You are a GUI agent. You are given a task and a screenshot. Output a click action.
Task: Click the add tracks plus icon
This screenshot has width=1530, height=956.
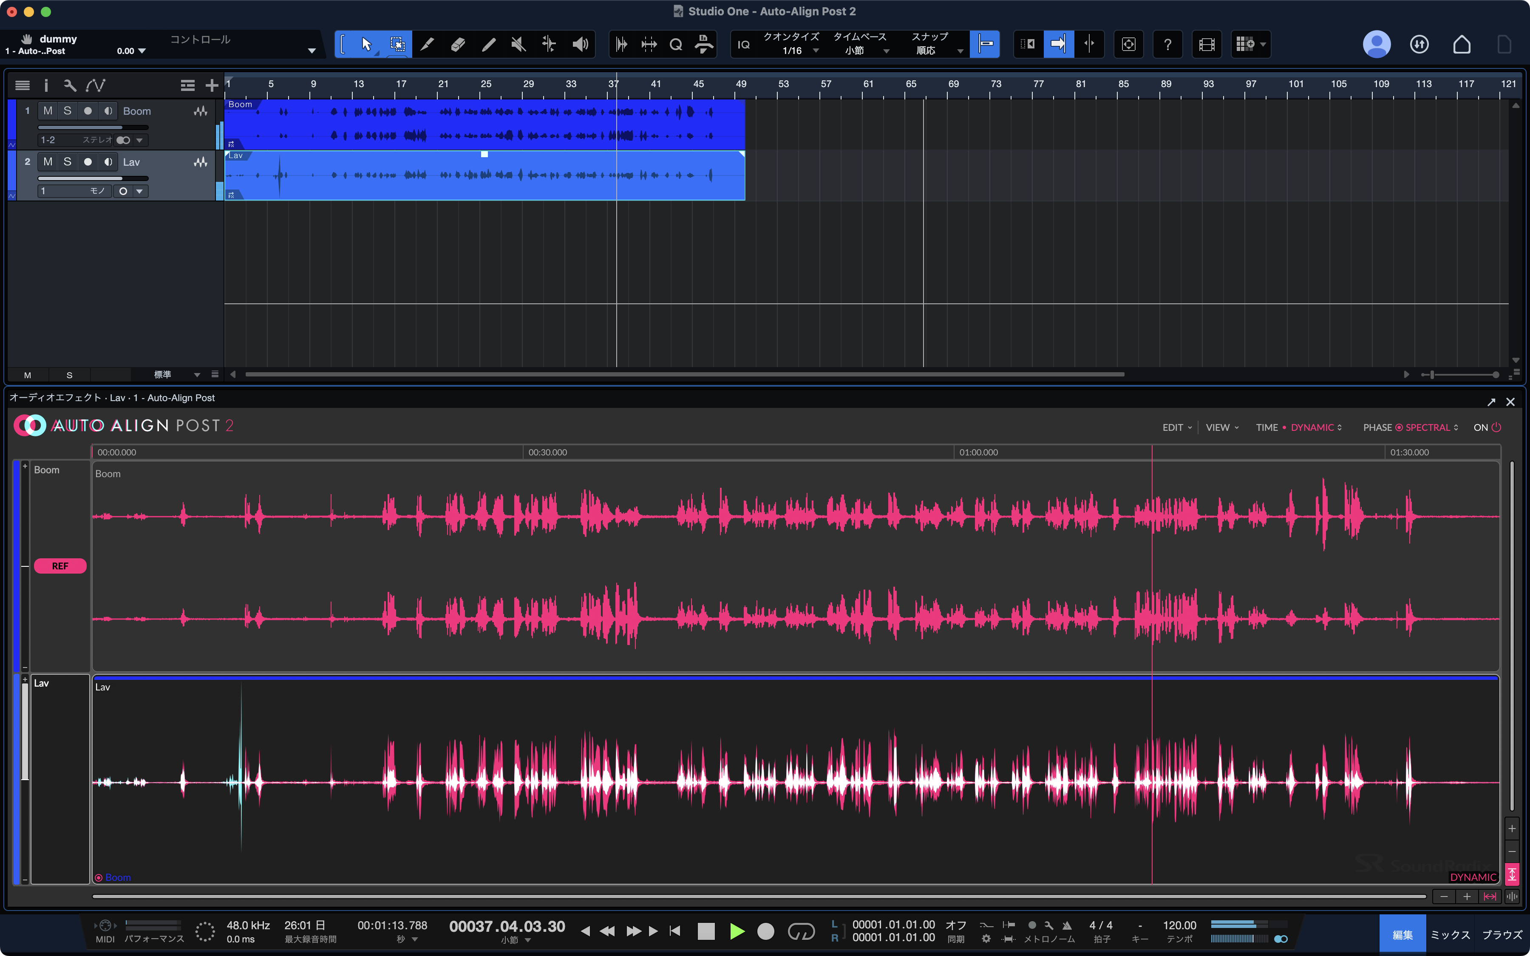tap(212, 85)
